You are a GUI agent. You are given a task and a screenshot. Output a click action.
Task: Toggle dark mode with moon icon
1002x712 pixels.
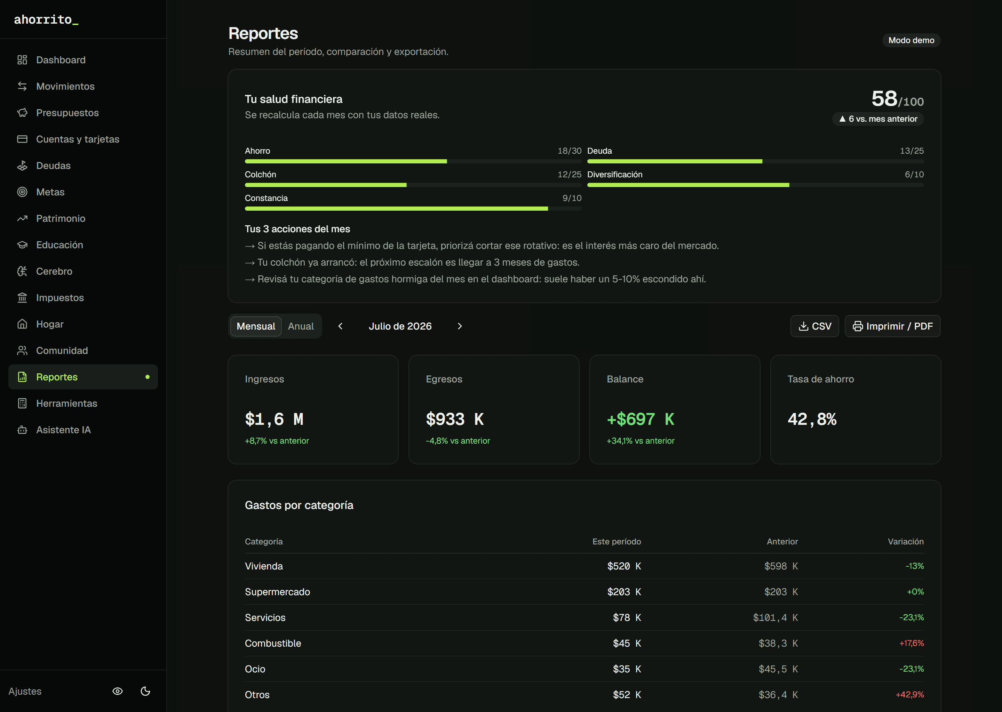click(145, 691)
